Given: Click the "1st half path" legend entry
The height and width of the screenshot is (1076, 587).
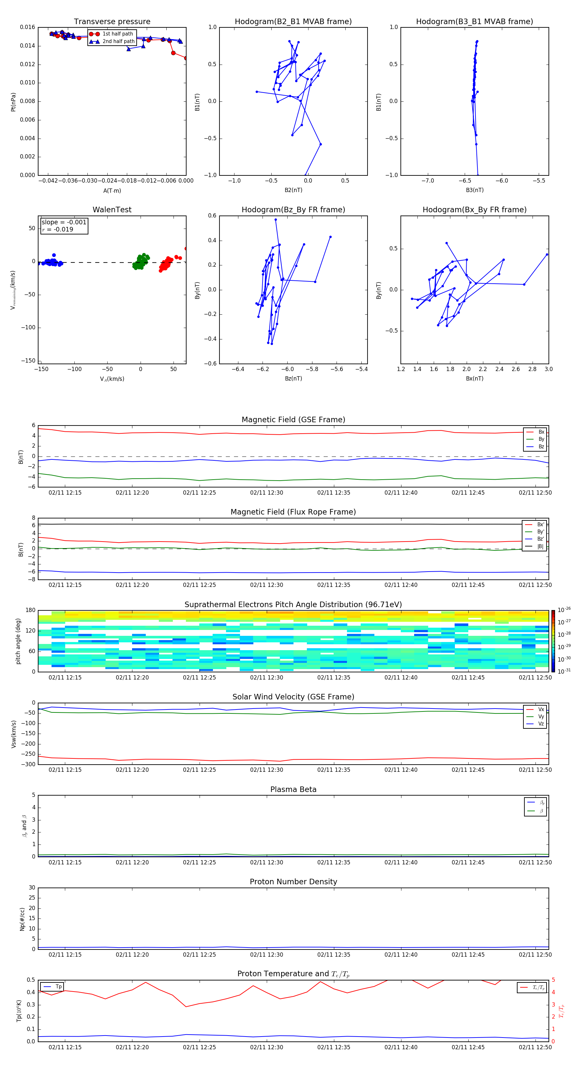Looking at the screenshot, I should pos(112,34).
